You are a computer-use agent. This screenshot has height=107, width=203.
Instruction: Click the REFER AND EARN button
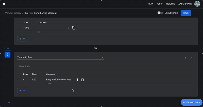[192, 102]
